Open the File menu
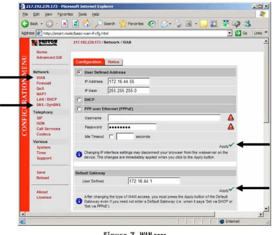This screenshot has width=272, height=235. coord(25,14)
